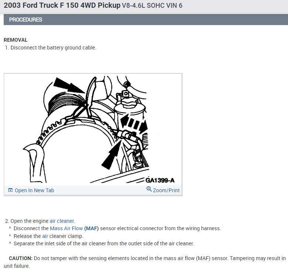Image resolution: width=288 pixels, height=280 pixels.
Task: Click the CAUTION warning label
Action: [21, 258]
